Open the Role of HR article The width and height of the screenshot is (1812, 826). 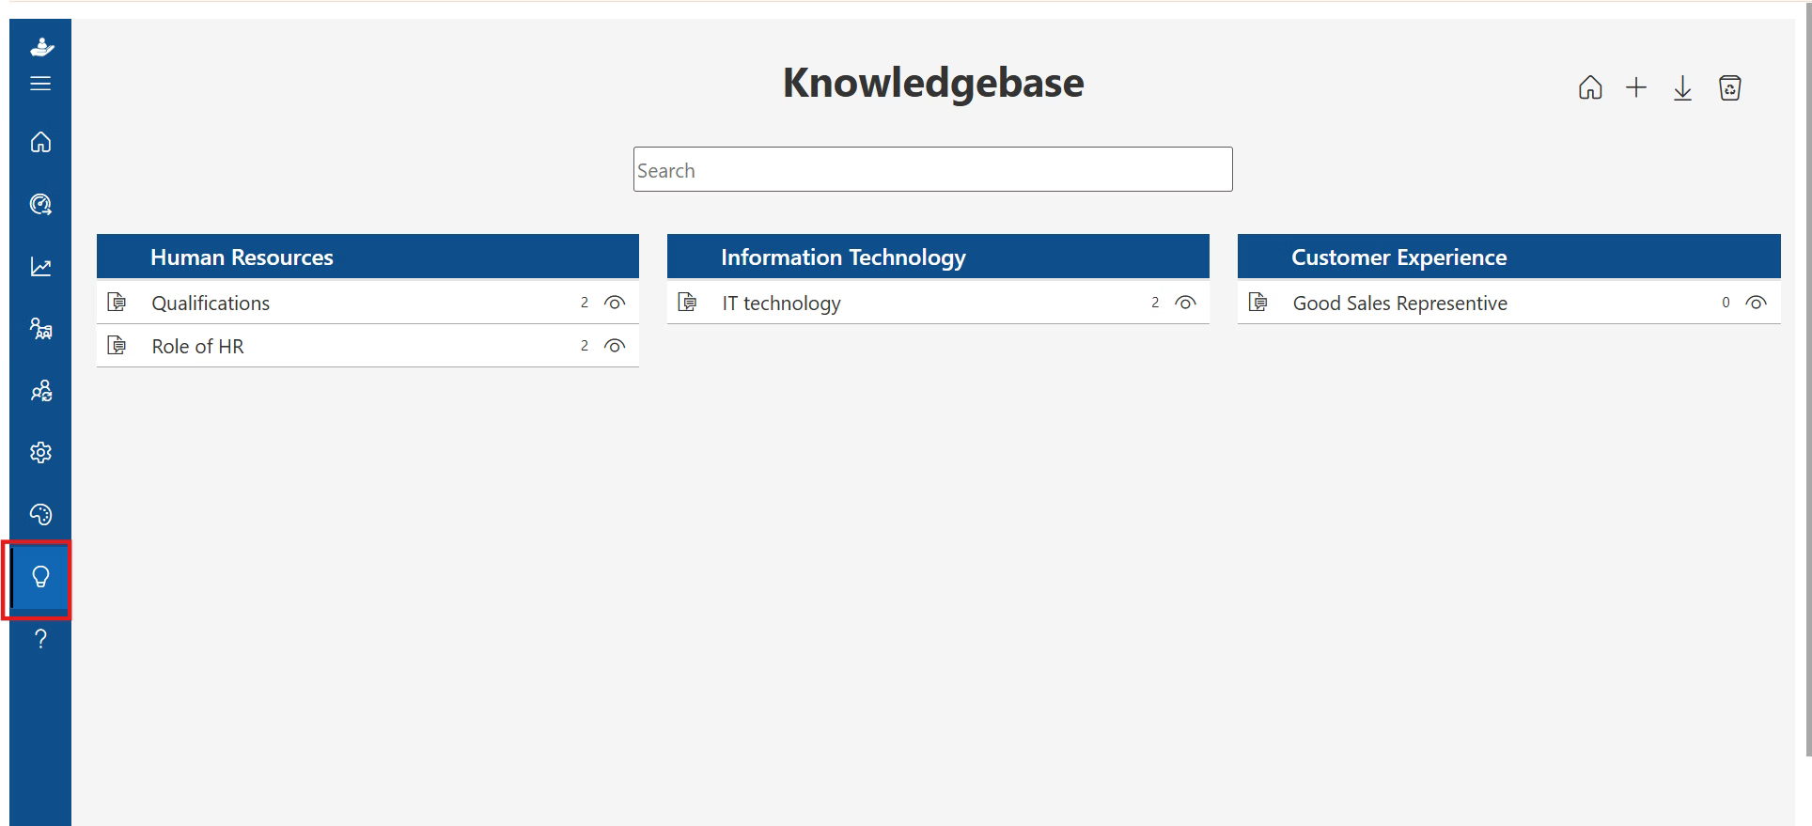tap(197, 345)
